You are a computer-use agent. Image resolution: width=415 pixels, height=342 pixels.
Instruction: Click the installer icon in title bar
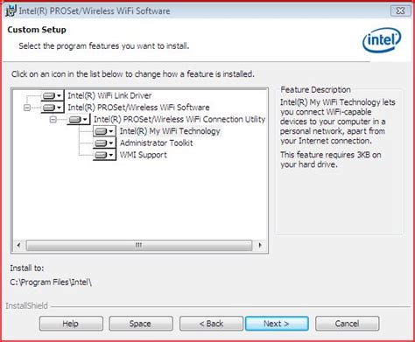click(x=11, y=10)
